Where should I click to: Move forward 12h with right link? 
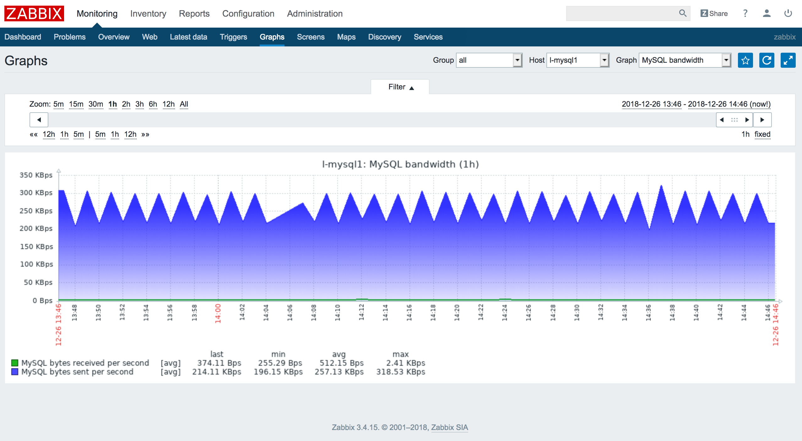tap(130, 134)
